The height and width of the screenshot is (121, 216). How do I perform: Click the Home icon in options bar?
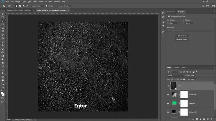pyautogui.click(x=4, y=6)
